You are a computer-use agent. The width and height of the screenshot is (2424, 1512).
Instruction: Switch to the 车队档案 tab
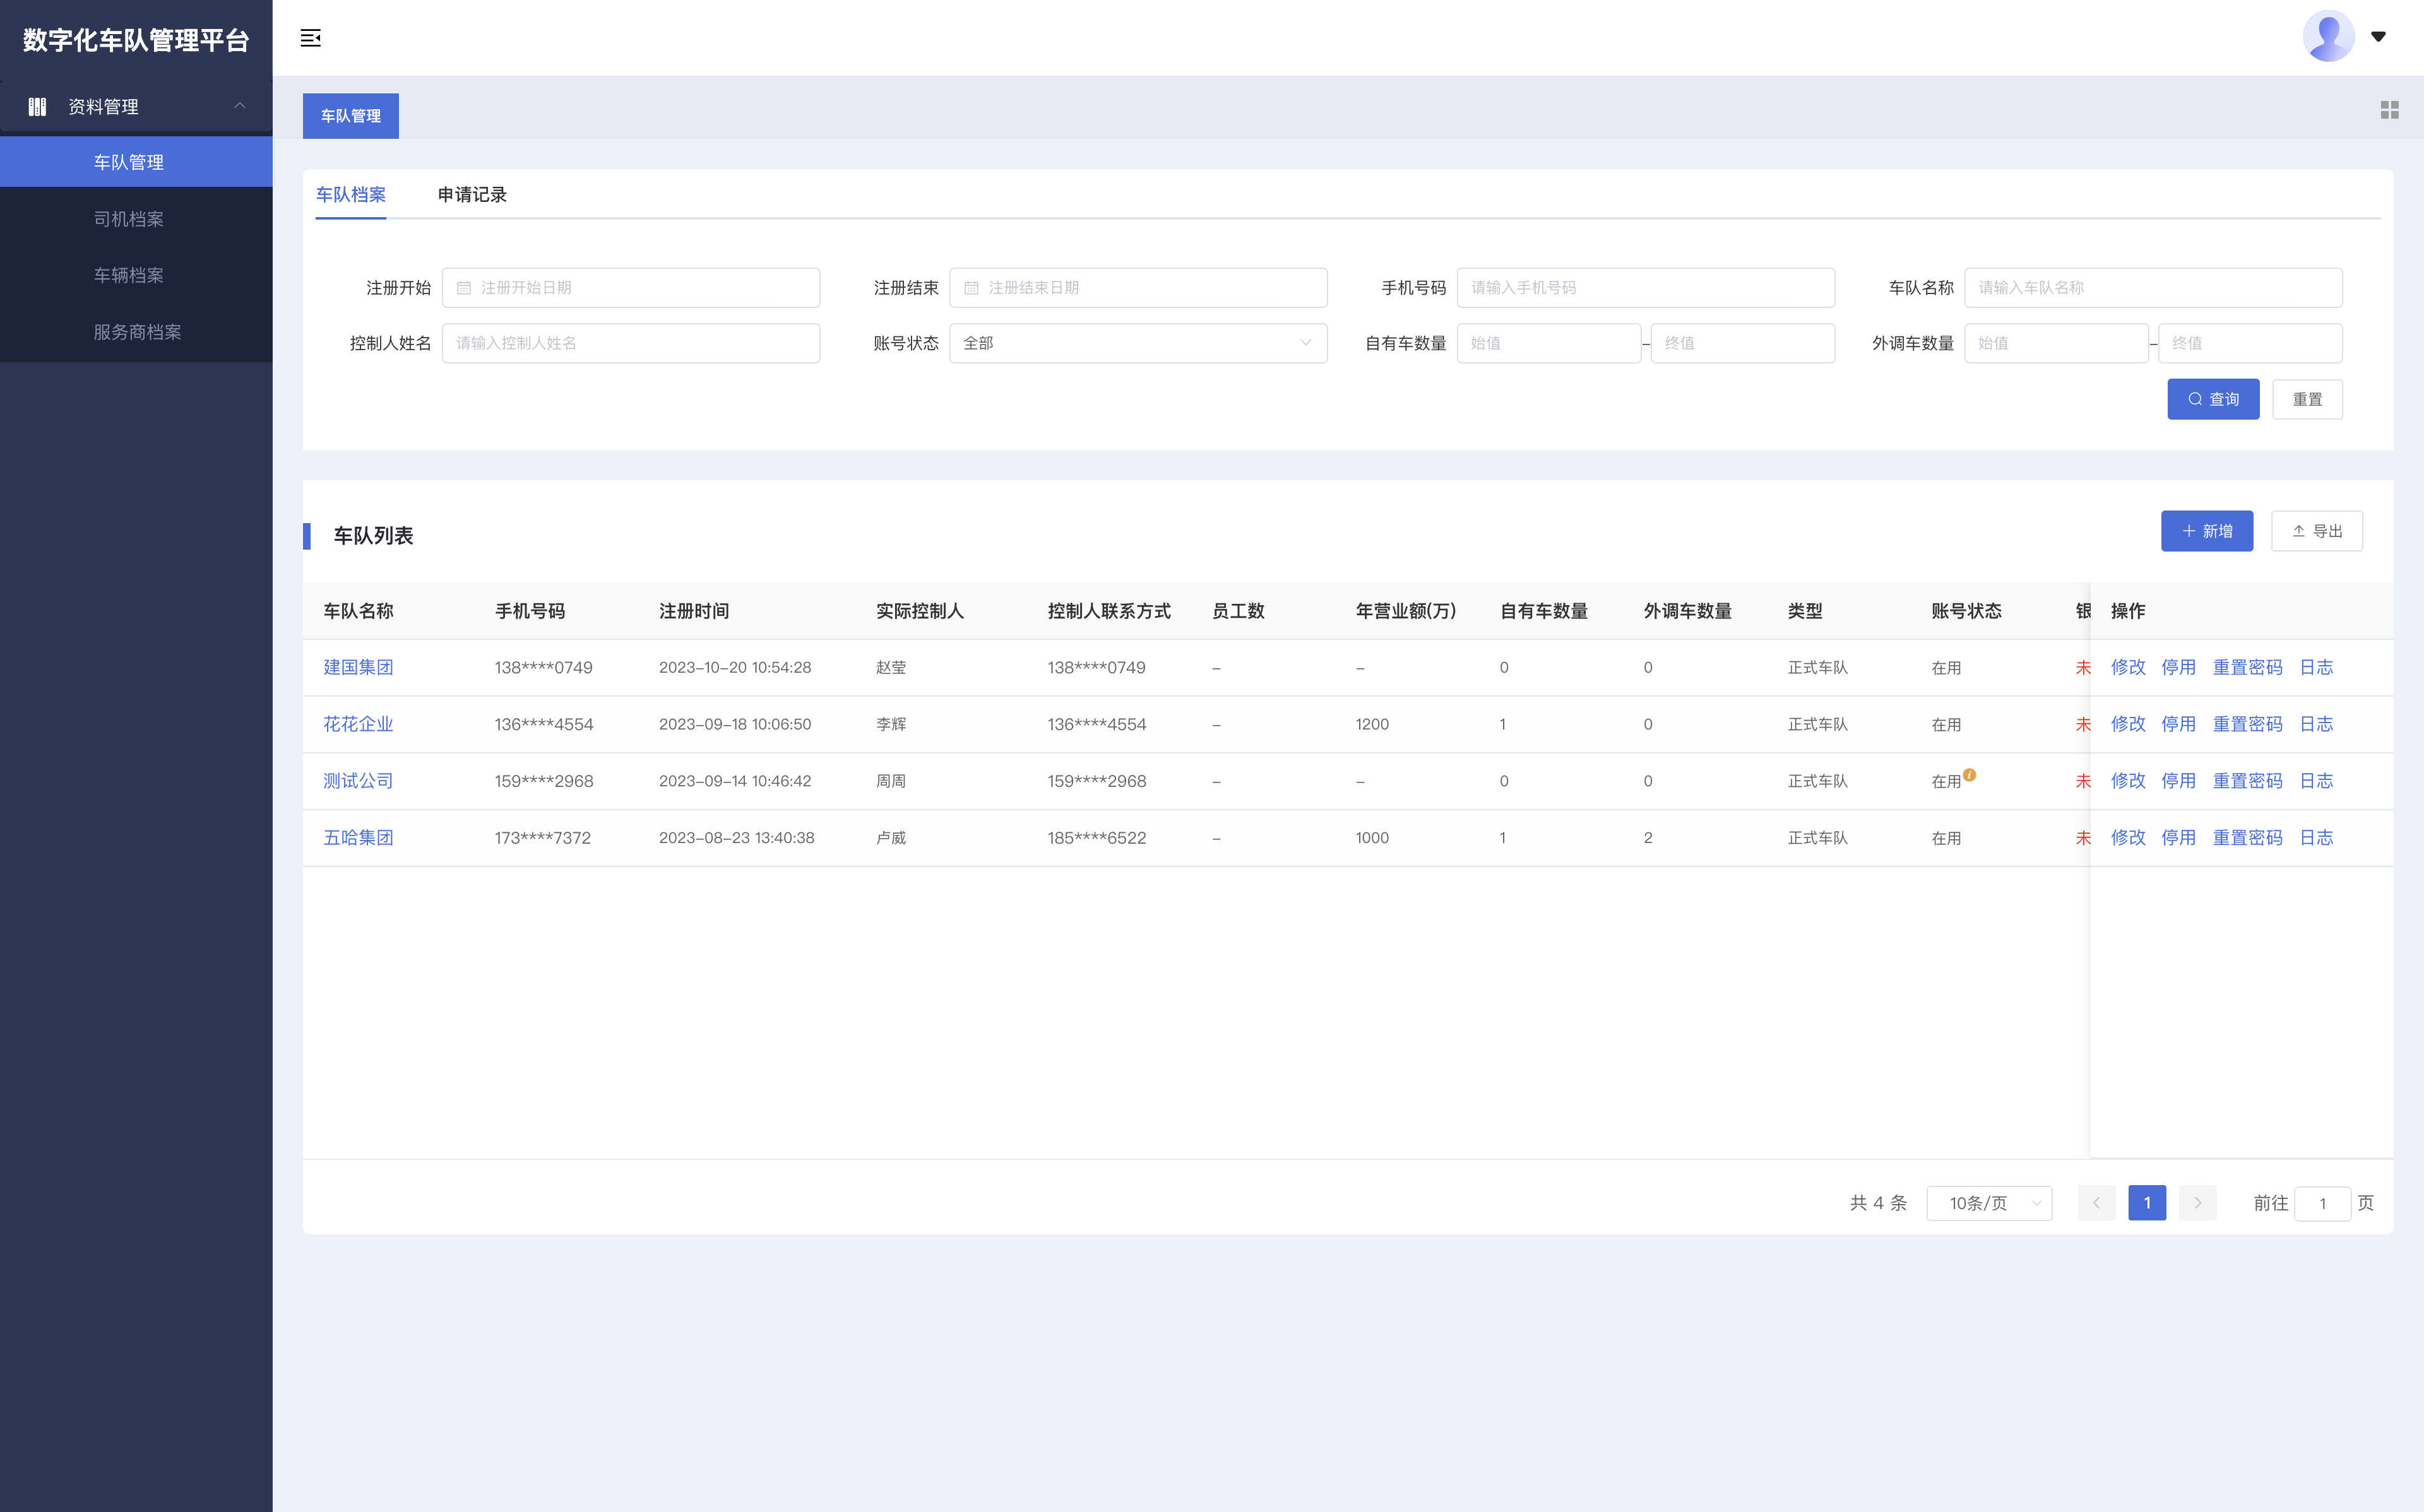point(351,195)
